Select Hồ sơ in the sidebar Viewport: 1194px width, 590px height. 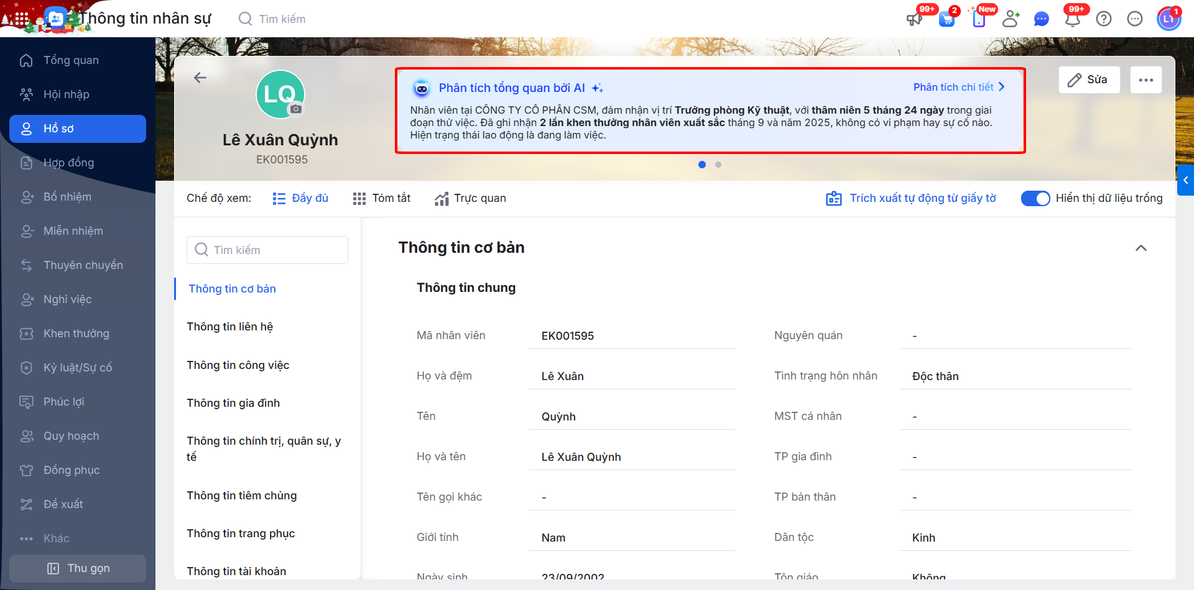click(x=78, y=129)
